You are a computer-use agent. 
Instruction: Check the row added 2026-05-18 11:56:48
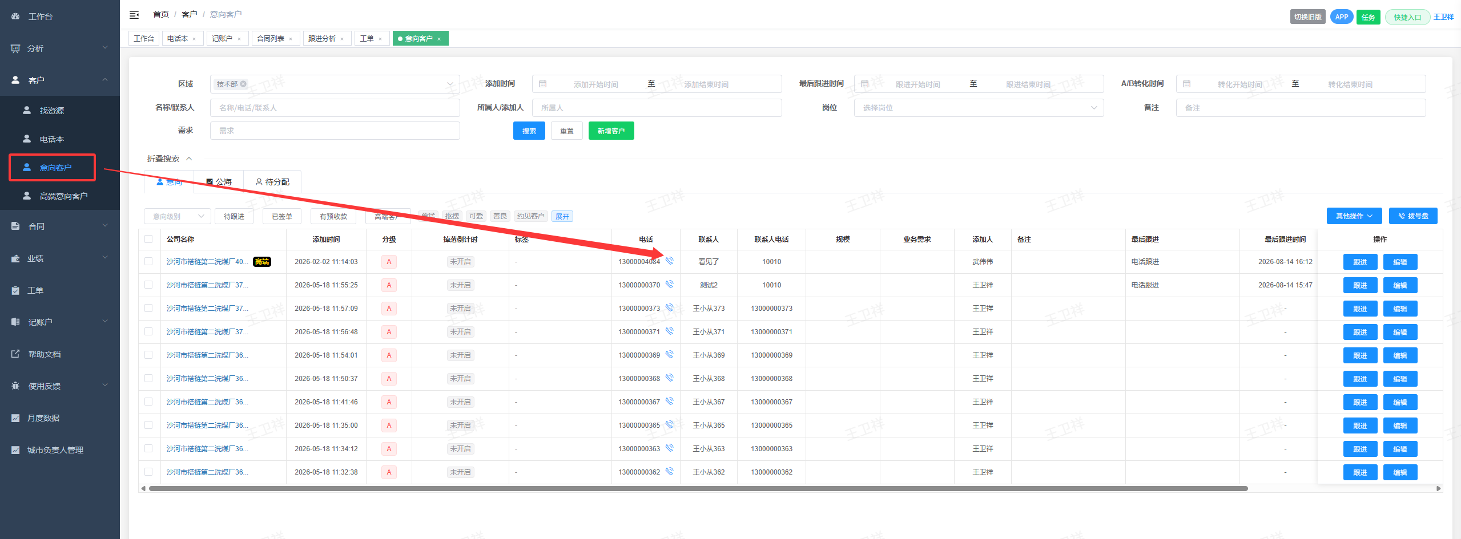[x=148, y=331]
